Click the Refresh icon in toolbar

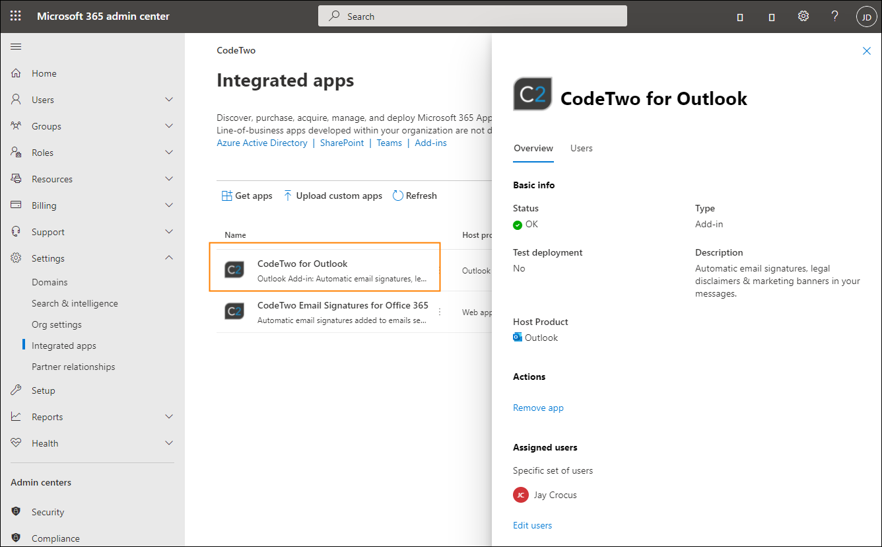397,196
